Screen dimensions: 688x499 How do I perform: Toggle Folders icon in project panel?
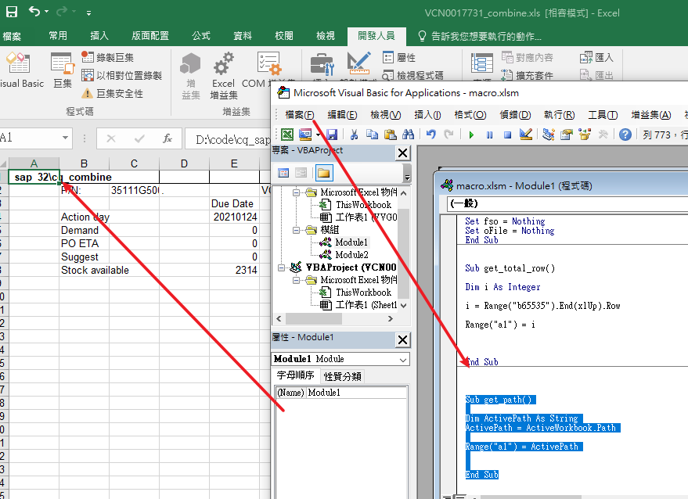pyautogui.click(x=324, y=173)
